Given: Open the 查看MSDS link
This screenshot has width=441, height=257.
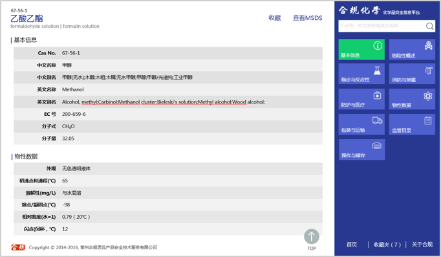Looking at the screenshot, I should pyautogui.click(x=307, y=18).
